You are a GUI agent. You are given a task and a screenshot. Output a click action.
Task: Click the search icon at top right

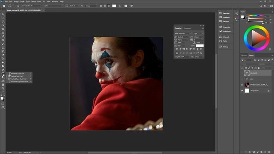[261, 6]
